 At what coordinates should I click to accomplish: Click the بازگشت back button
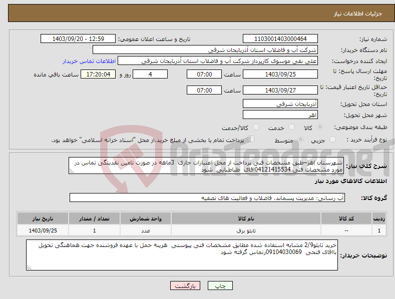(x=185, y=285)
